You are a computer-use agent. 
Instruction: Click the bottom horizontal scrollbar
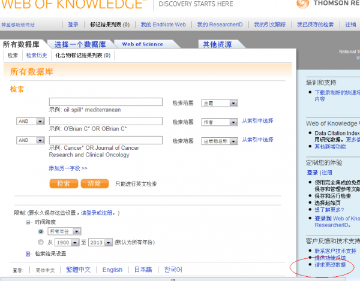click(173, 279)
